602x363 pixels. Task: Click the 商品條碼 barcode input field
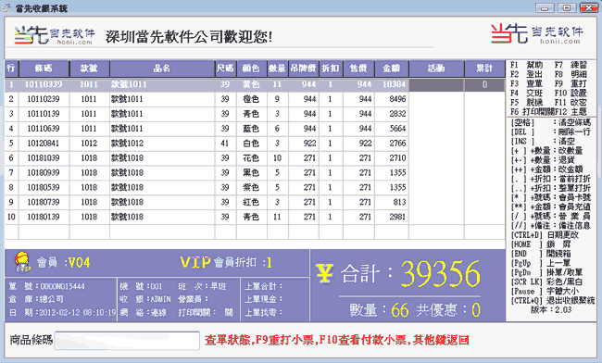click(127, 341)
